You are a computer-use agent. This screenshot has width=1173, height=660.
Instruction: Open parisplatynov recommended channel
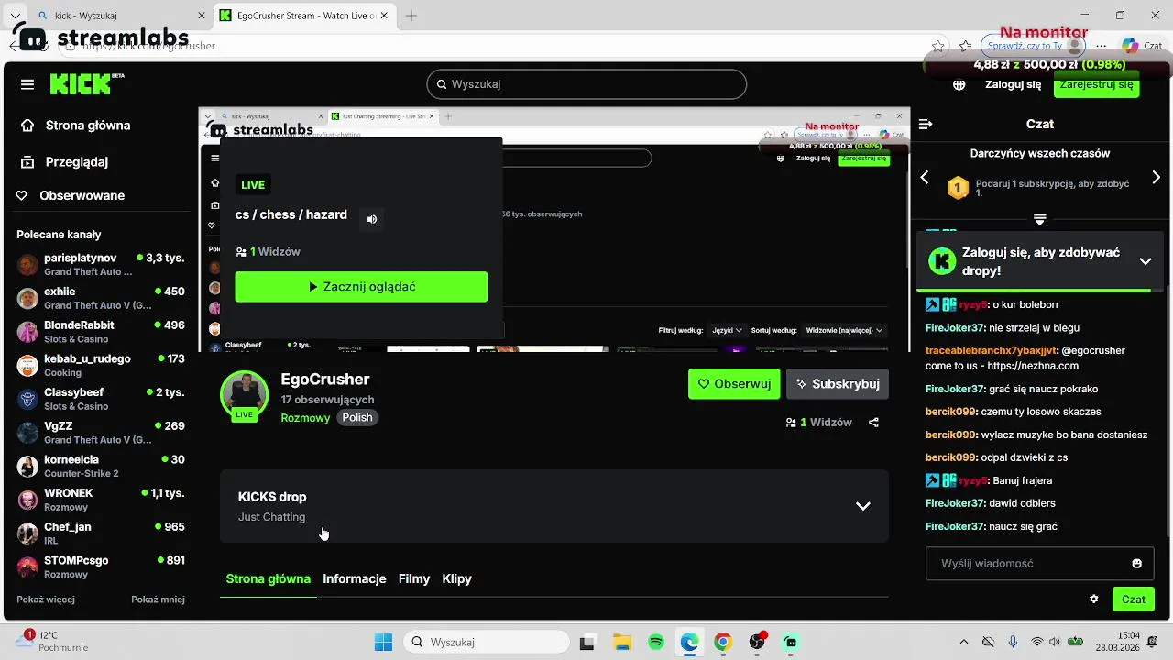point(101,264)
